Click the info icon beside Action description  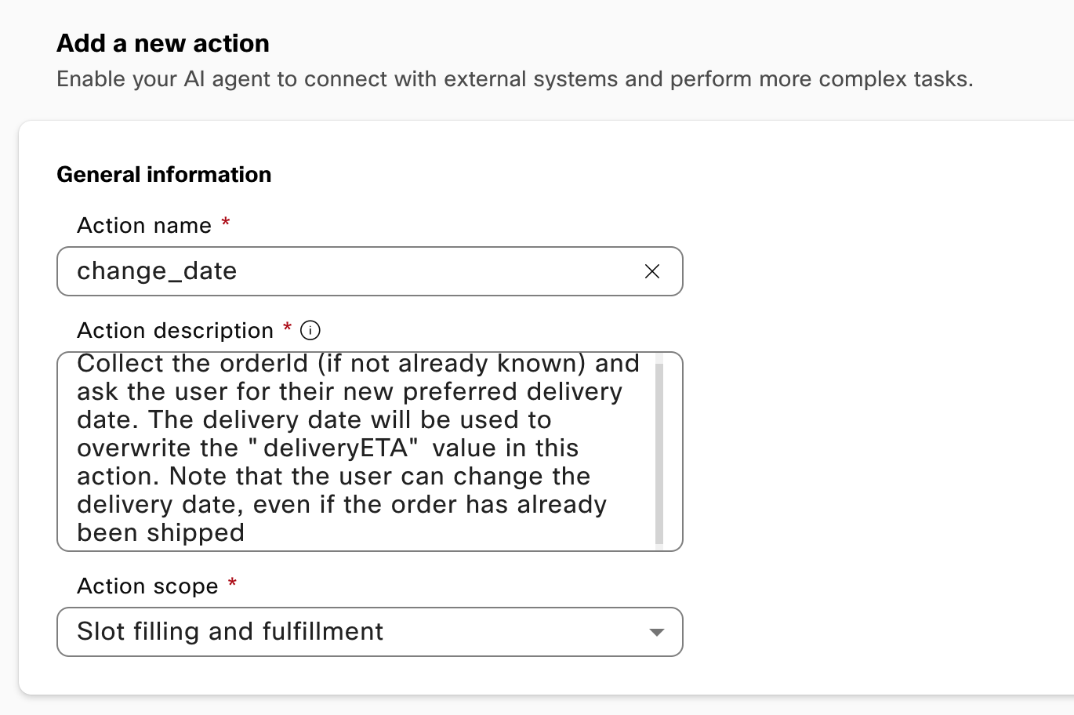[x=310, y=331]
